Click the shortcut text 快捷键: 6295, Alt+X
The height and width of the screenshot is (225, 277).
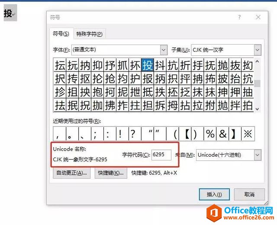pos(154,173)
